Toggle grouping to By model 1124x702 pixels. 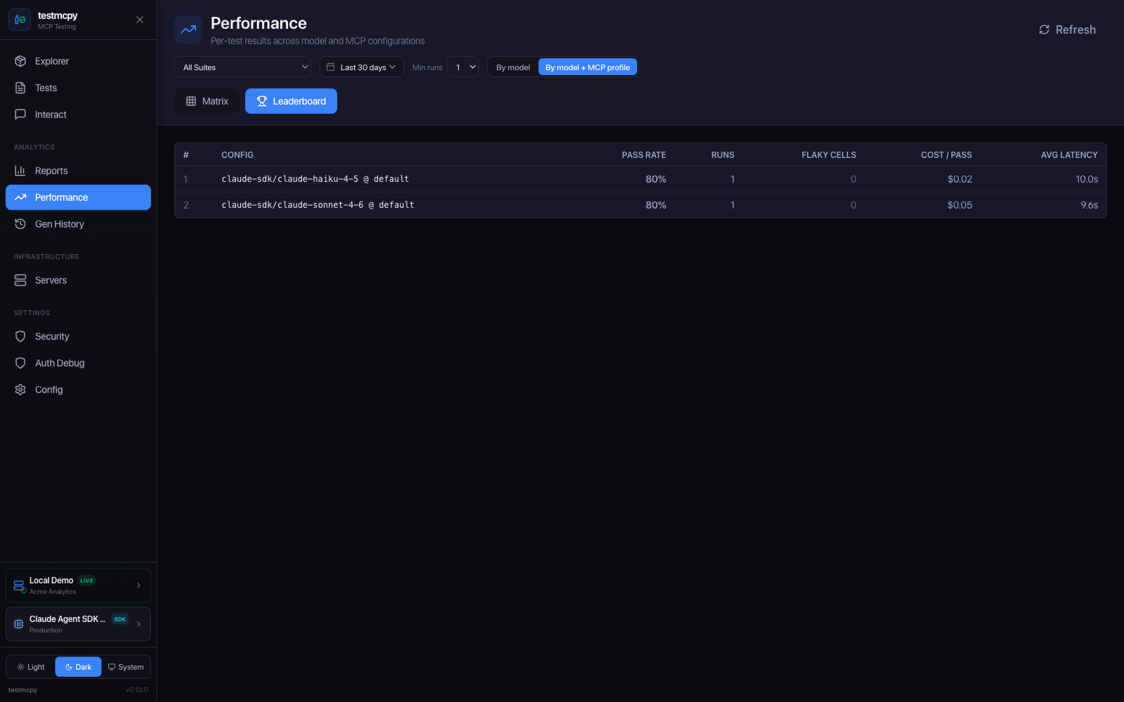513,67
